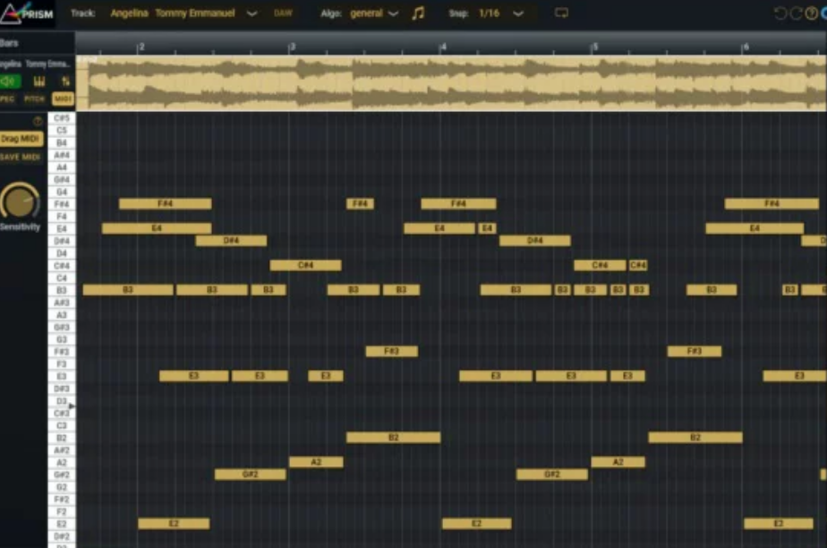
Task: Switch to the SPEC view tab
Action: click(x=7, y=98)
